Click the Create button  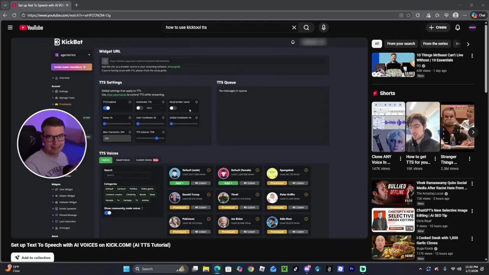437,27
